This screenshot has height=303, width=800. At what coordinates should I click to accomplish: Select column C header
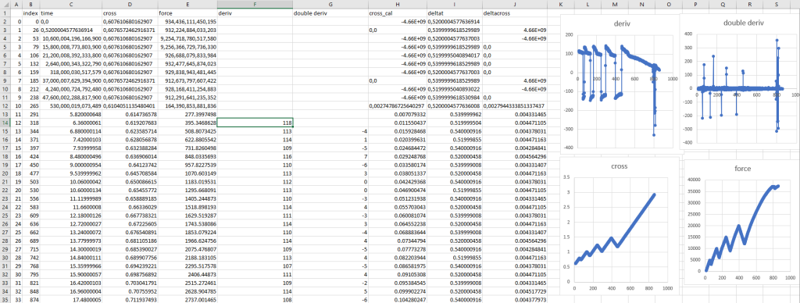click(70, 5)
